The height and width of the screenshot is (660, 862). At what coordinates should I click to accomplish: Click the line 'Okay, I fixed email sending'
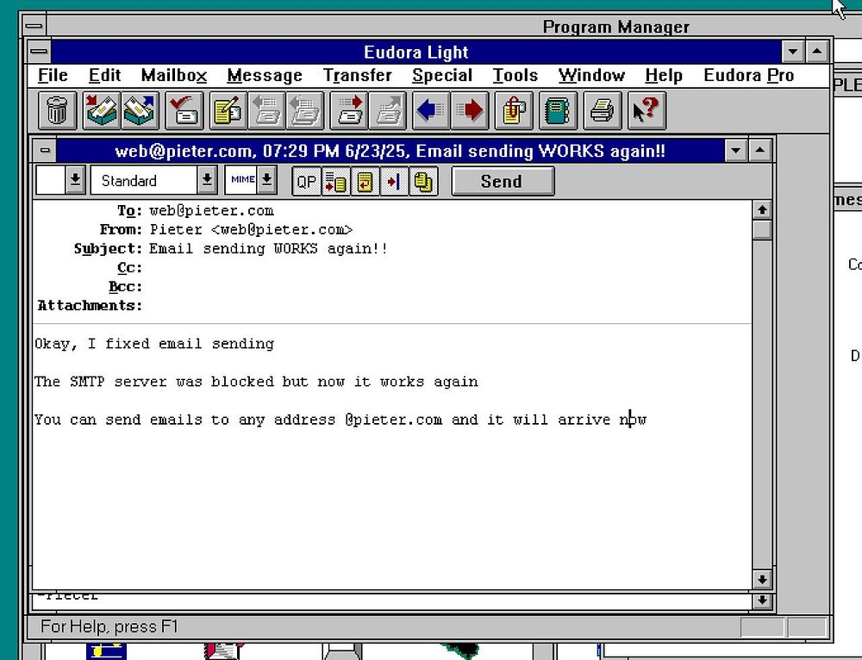click(x=154, y=344)
